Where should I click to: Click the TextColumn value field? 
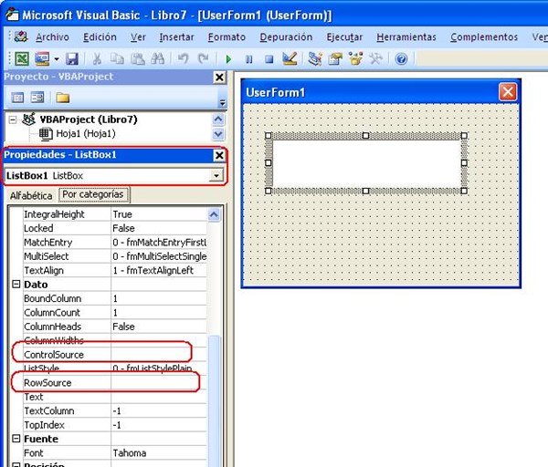click(159, 410)
